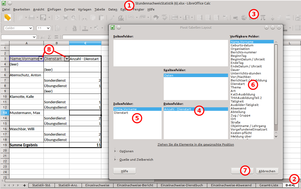Select Thema in Verfügbare Felder list
The width and height of the screenshot is (301, 189).
click(236, 87)
